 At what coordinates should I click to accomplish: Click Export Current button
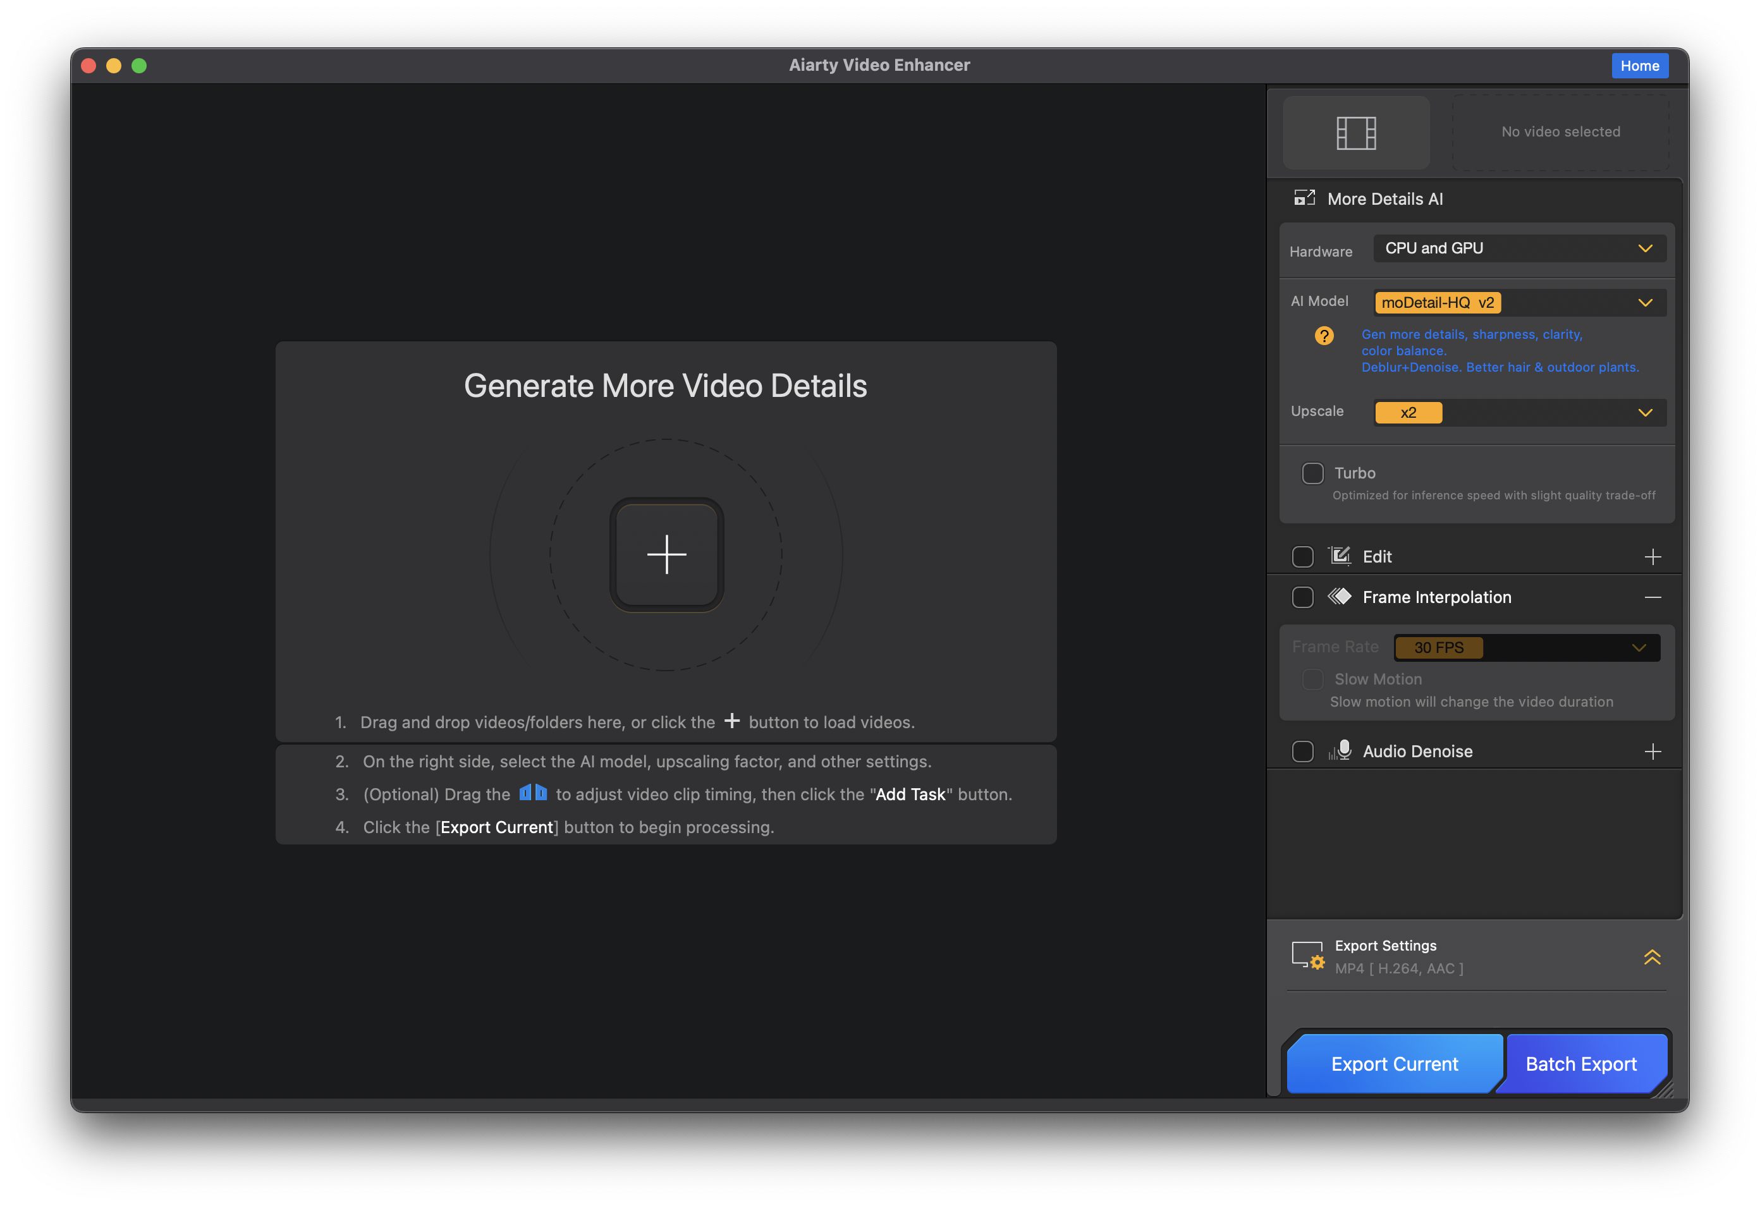[x=1394, y=1063]
